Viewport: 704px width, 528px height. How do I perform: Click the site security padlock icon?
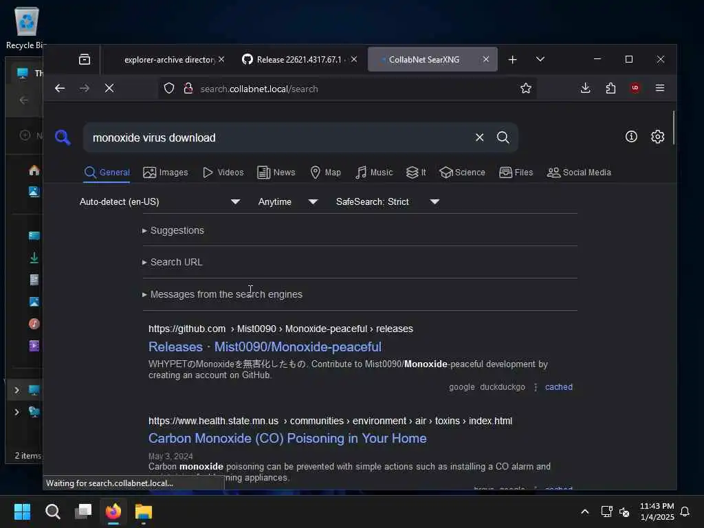[x=188, y=89]
